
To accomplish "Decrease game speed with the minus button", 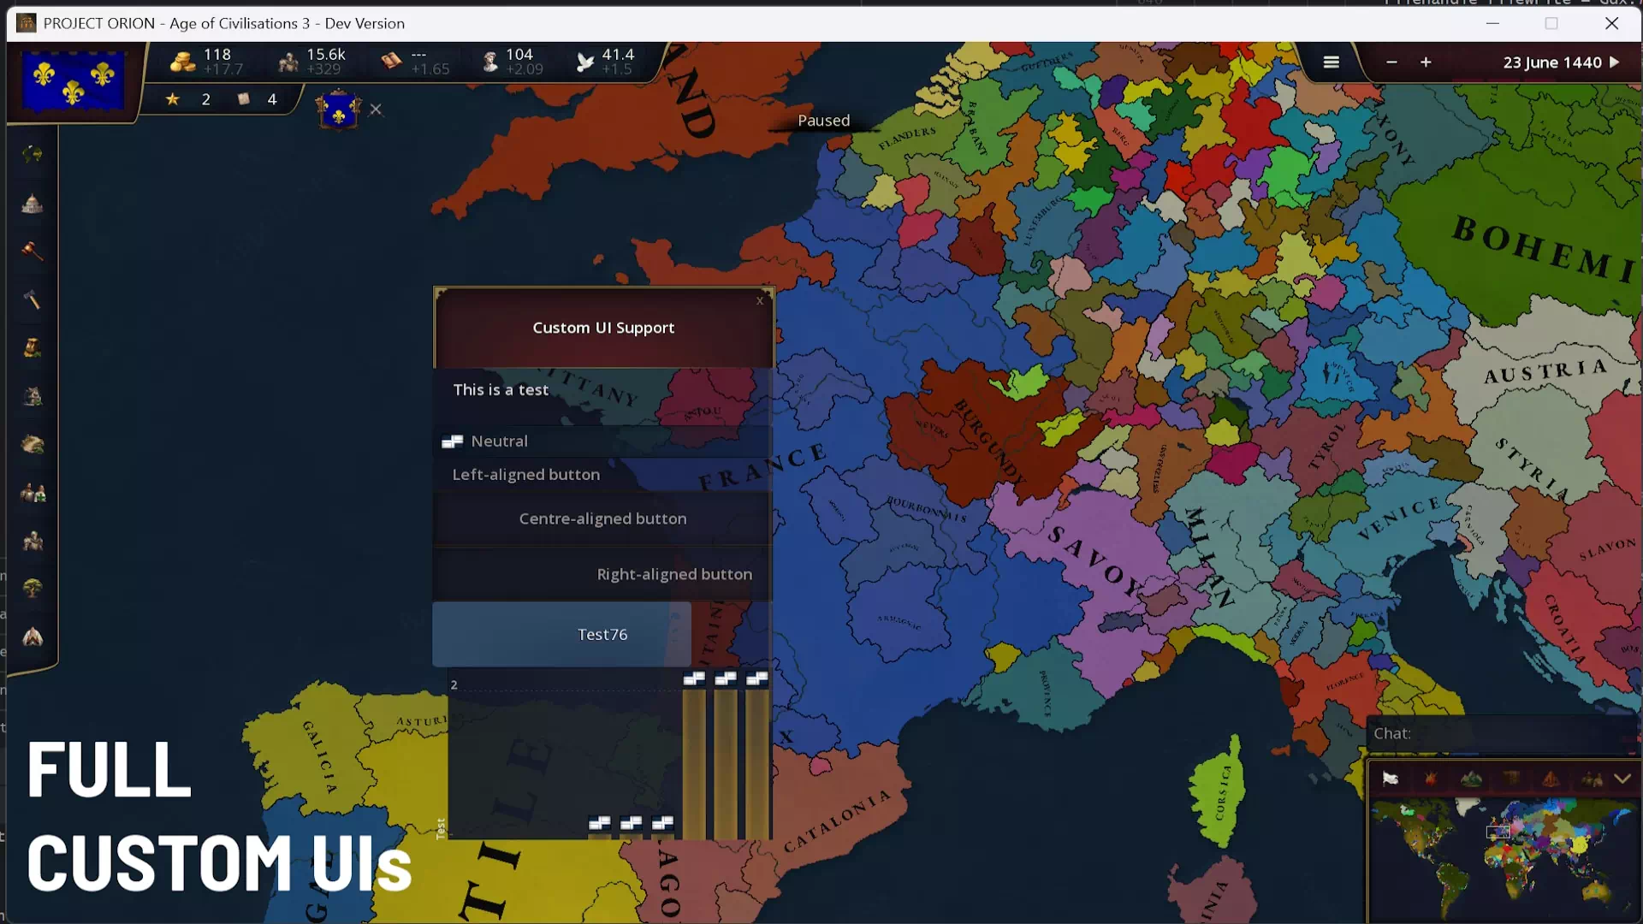I will pos(1391,62).
